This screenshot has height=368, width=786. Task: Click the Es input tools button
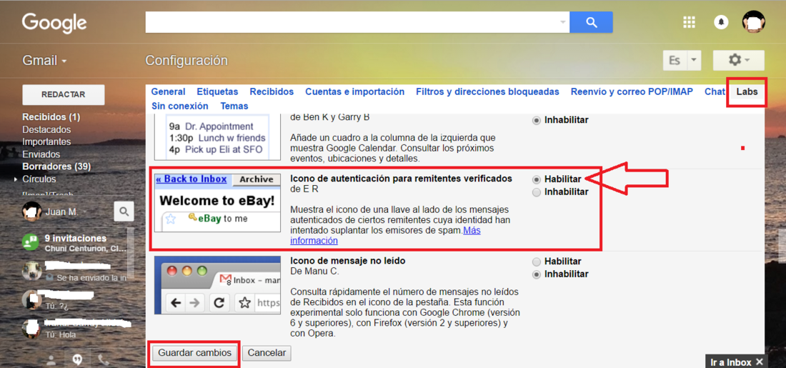pos(675,60)
